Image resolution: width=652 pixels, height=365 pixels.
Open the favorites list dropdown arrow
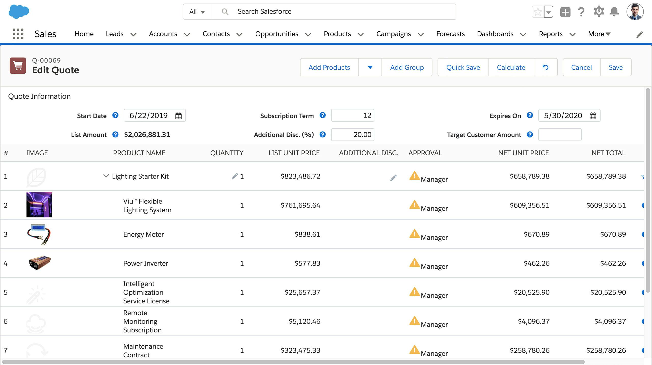click(x=548, y=12)
